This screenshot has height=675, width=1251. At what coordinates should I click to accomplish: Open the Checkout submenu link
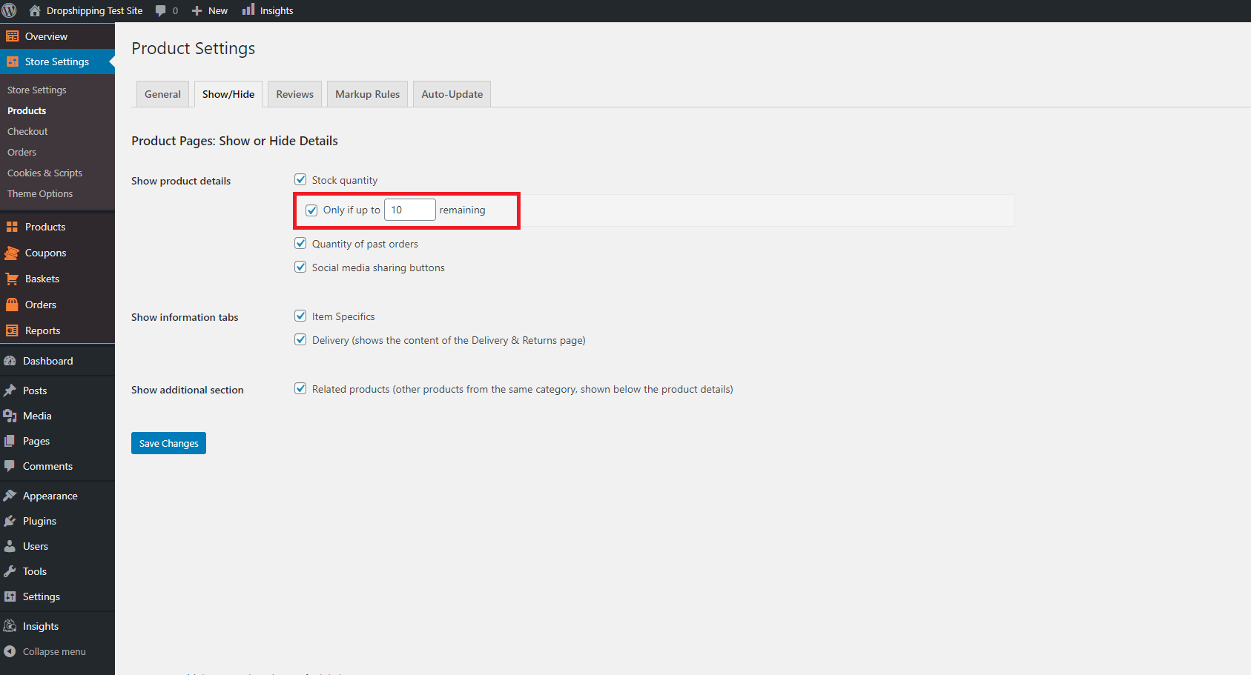27,131
